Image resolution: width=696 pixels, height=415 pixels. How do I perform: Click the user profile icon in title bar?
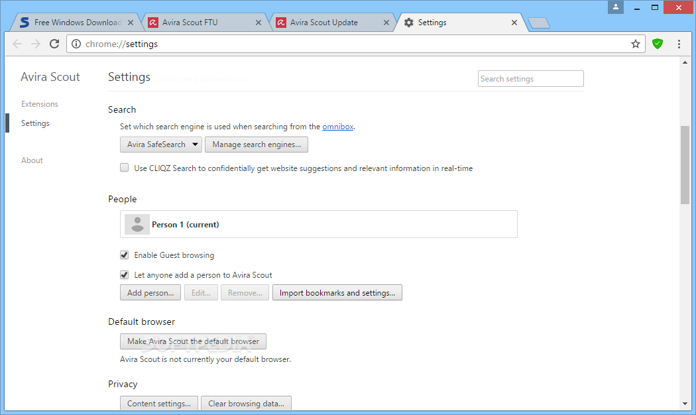pyautogui.click(x=616, y=7)
